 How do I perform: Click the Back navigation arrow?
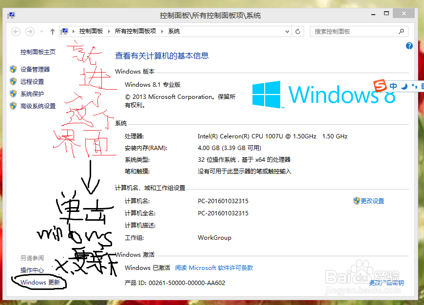pos(16,32)
